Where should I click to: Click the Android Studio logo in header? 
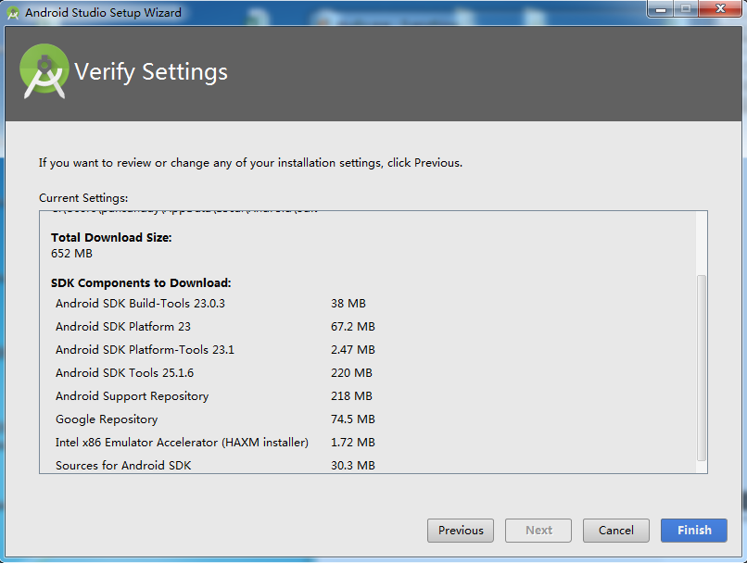pos(44,71)
